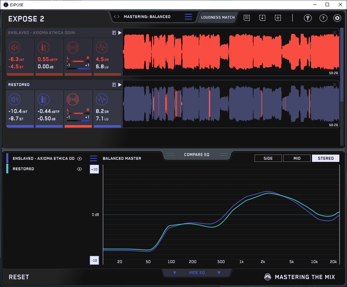Click the import download icon
Viewport: 347px width, 287px height.
pos(262,18)
